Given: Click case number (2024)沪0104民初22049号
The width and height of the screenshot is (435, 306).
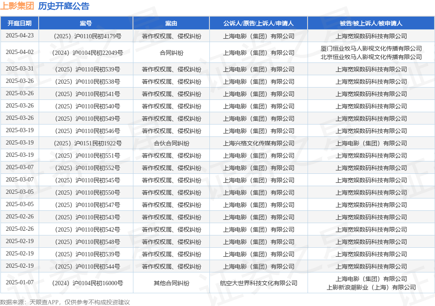Looking at the screenshot, I should point(88,53).
